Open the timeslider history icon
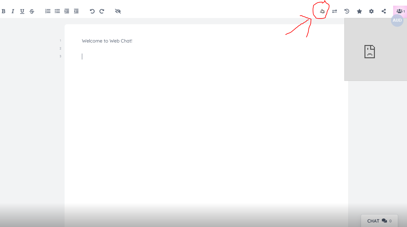The image size is (407, 227). [347, 11]
